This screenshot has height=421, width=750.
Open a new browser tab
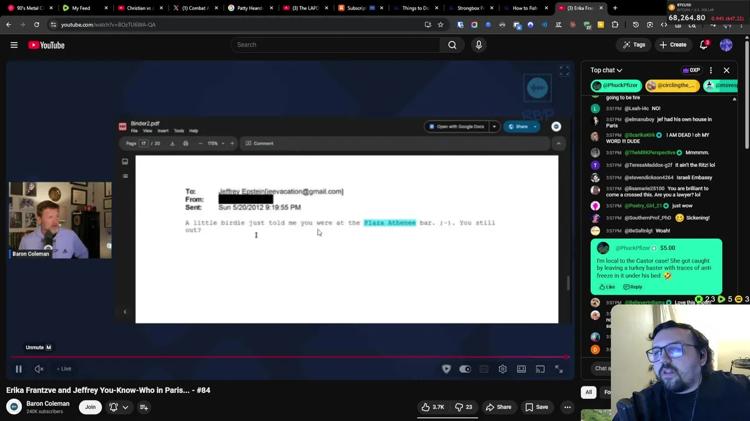click(x=615, y=8)
